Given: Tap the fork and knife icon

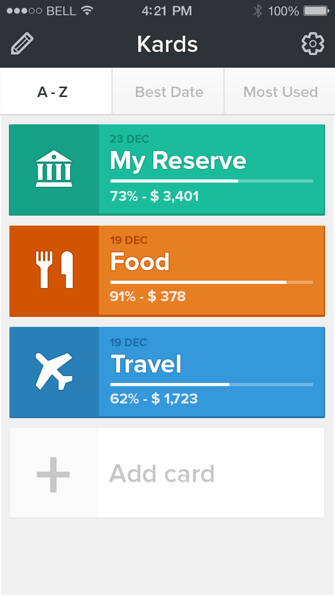Looking at the screenshot, I should pyautogui.click(x=54, y=270).
